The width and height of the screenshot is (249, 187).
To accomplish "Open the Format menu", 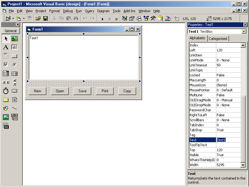I will pos(55,11).
